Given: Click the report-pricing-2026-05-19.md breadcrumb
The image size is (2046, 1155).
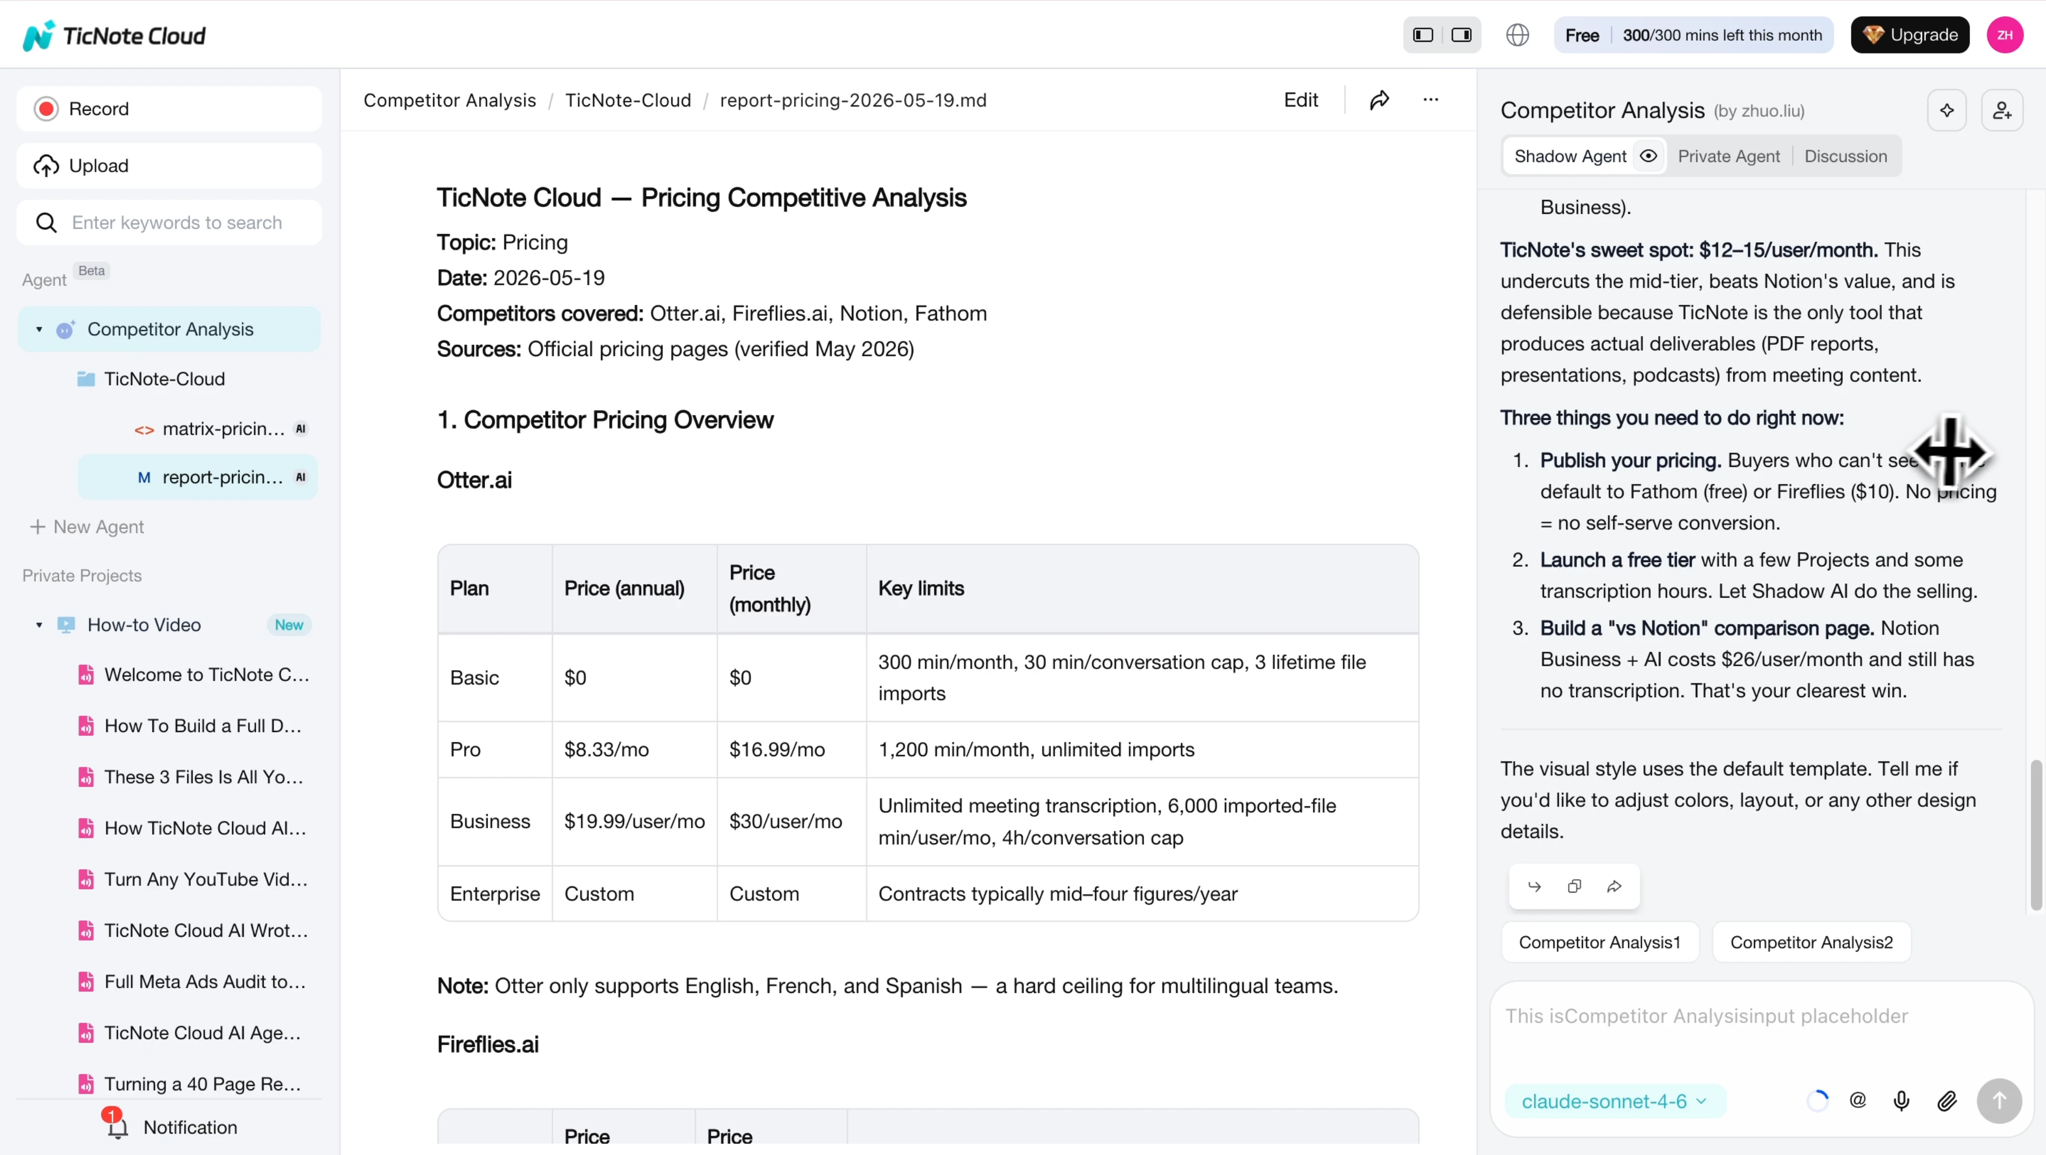Looking at the screenshot, I should coord(853,100).
